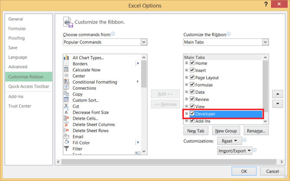Toggle the Page Layout checkbox
The image size is (290, 181).
(x=192, y=78)
